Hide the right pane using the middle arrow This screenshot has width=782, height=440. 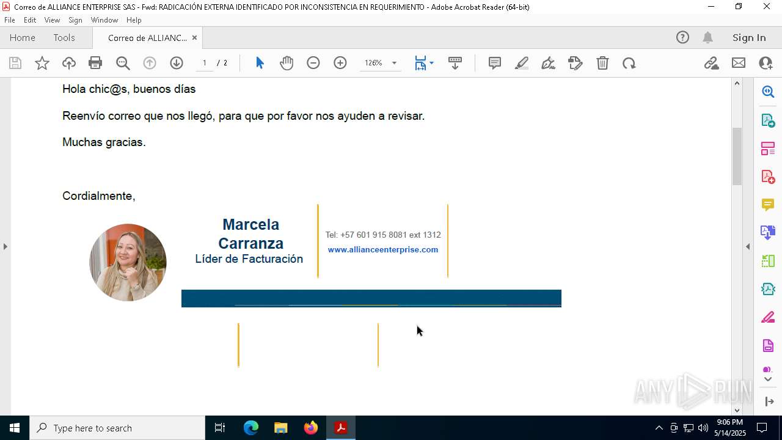coord(748,246)
